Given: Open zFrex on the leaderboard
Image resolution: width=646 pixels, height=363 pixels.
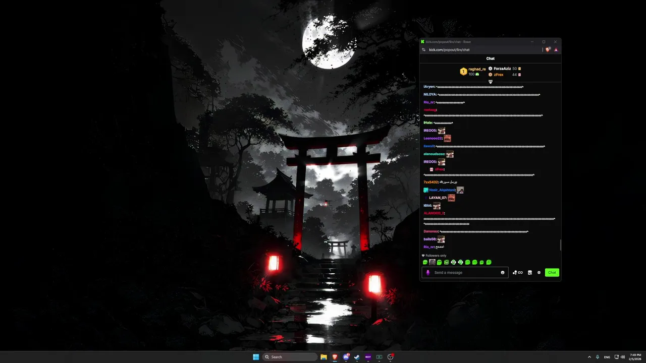Looking at the screenshot, I should pos(499,75).
